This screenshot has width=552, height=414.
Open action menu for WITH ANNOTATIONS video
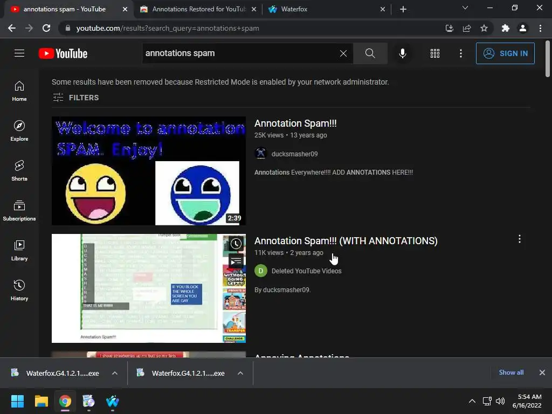(x=519, y=239)
